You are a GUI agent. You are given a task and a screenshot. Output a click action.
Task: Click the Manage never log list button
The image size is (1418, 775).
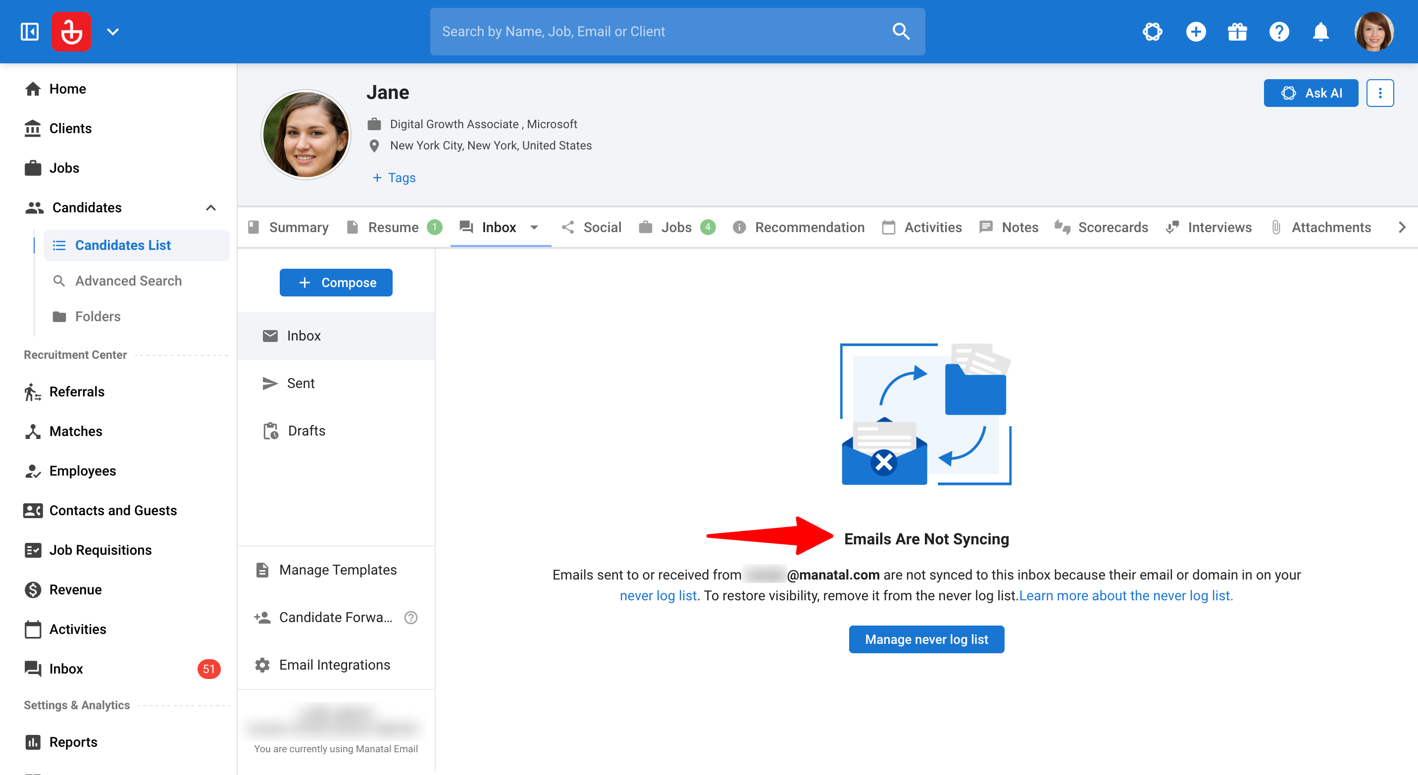[x=926, y=639]
